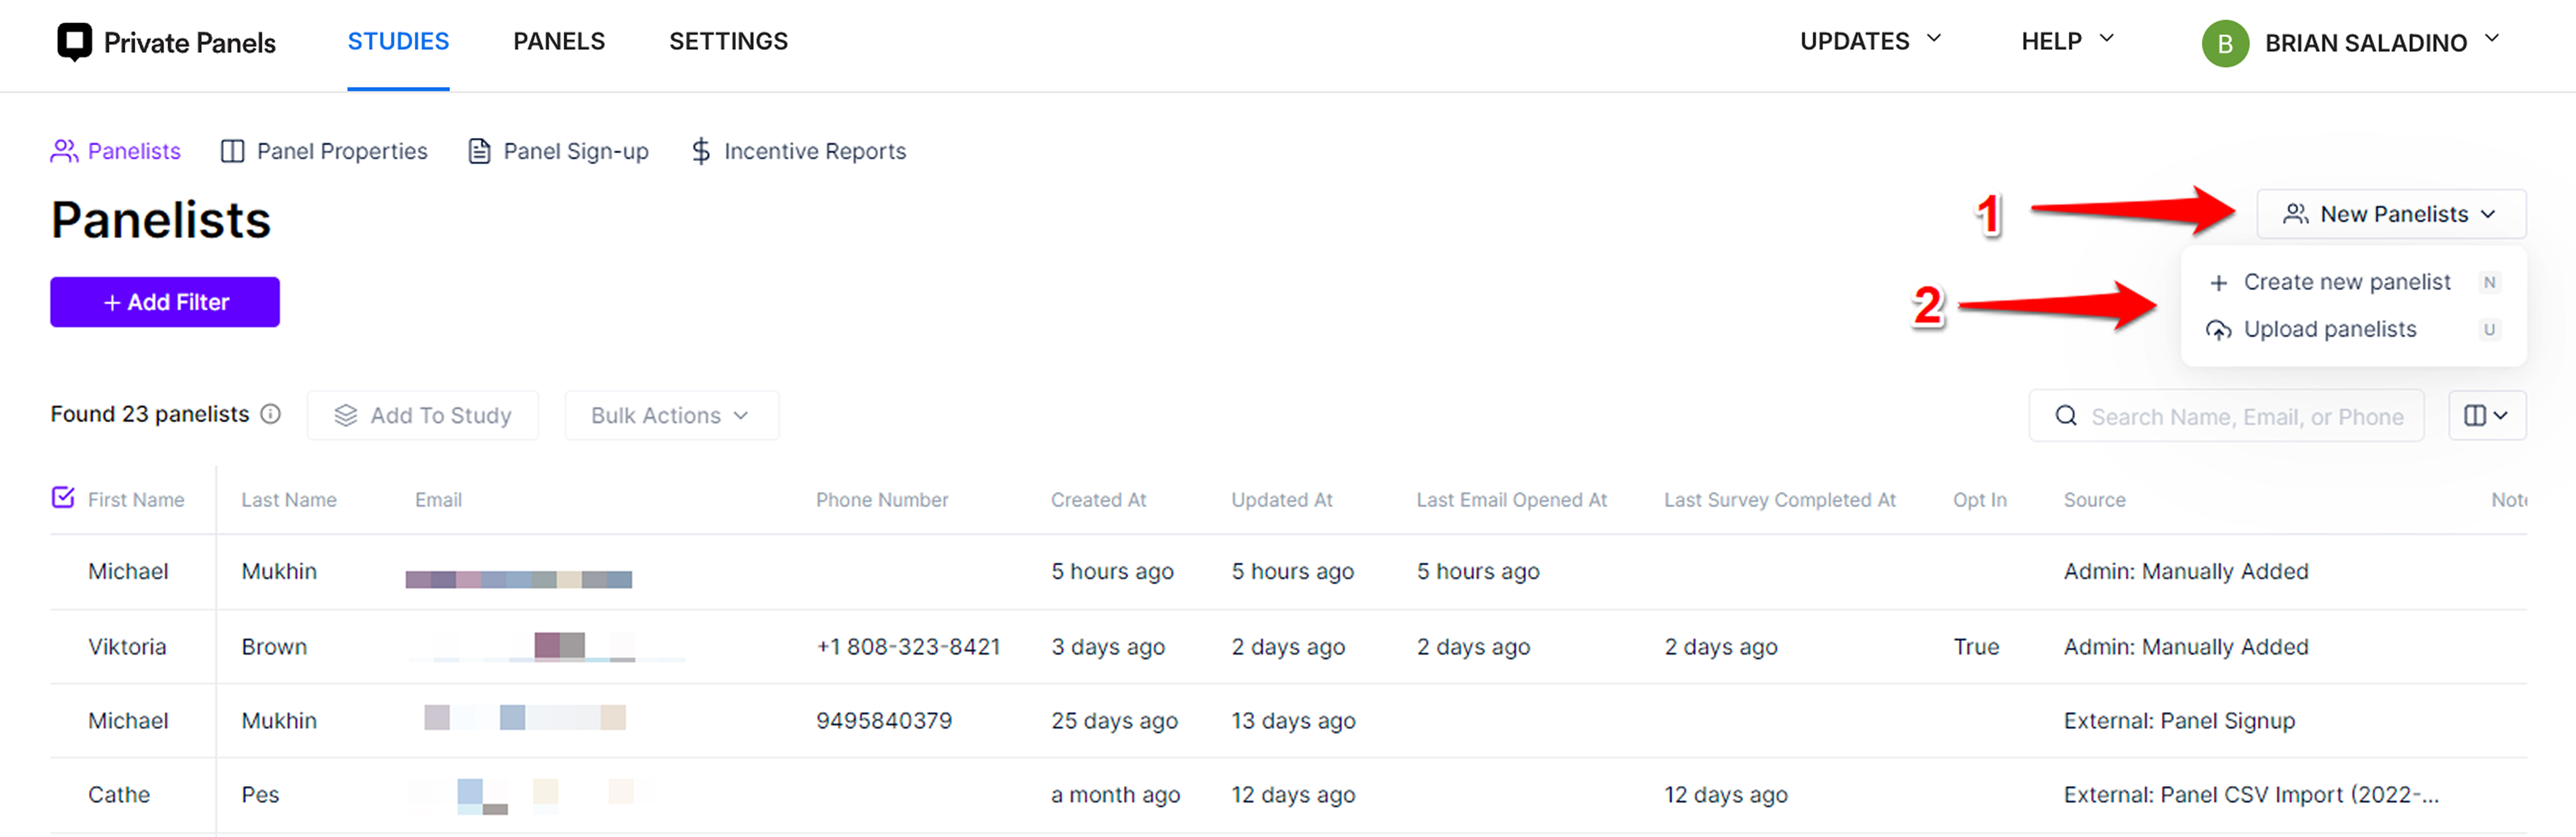Click the Add Filter button
This screenshot has height=837, width=2576.
pos(165,302)
